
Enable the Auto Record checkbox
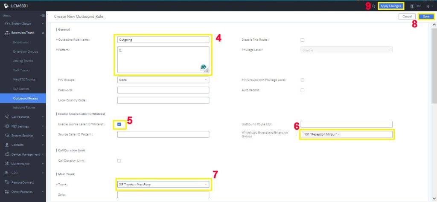(303, 90)
